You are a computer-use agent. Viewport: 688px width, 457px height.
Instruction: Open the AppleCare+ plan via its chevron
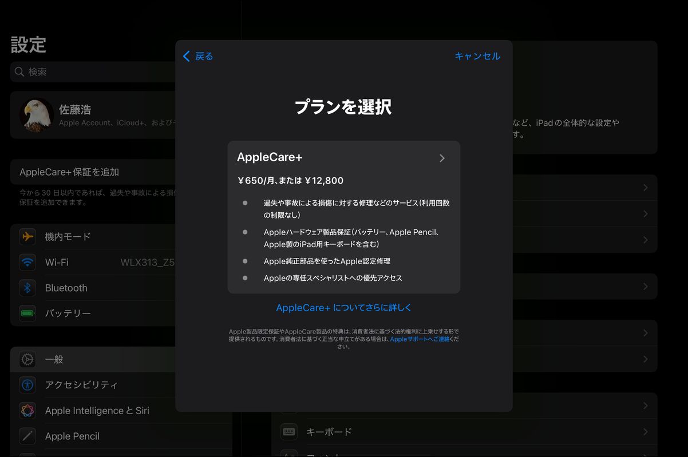442,158
